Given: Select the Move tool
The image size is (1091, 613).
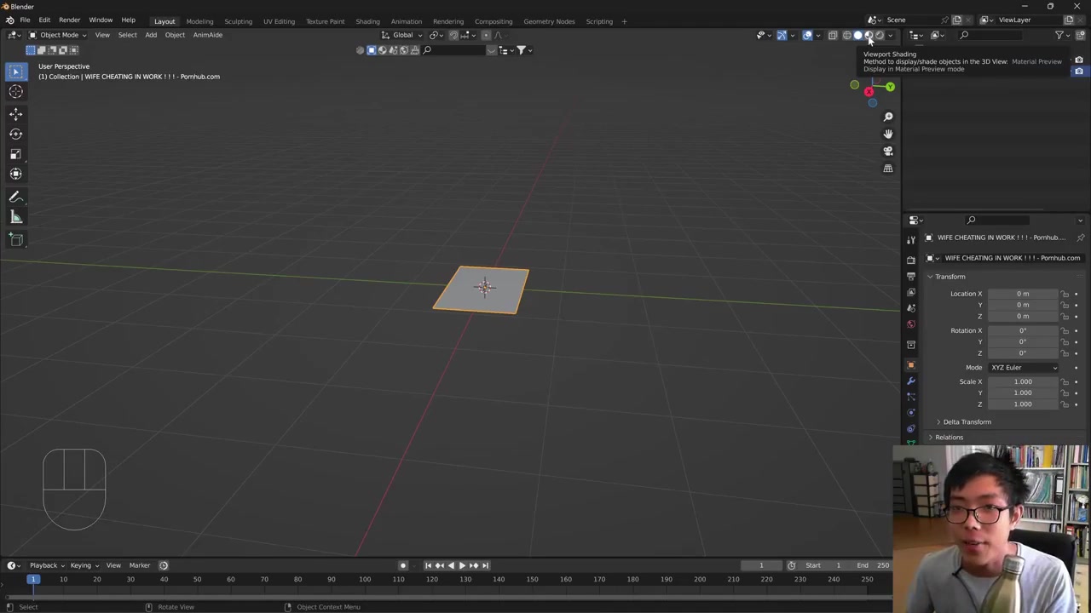Looking at the screenshot, I should (15, 113).
